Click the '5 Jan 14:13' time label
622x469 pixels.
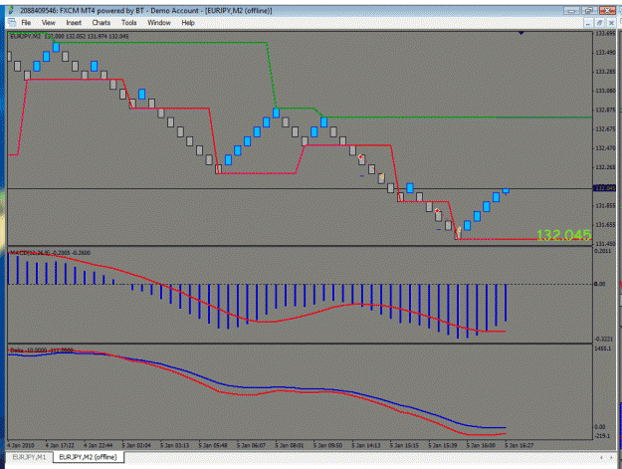[366, 445]
